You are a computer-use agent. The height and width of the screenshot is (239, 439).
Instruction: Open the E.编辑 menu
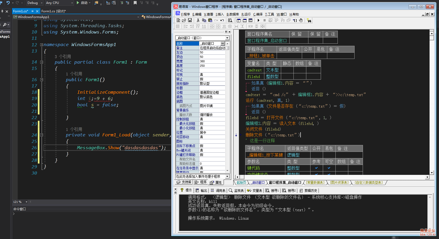[197, 14]
